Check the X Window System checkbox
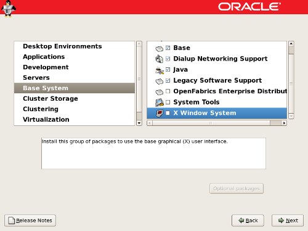Image resolution: width=308 pixels, height=231 pixels. coord(168,113)
